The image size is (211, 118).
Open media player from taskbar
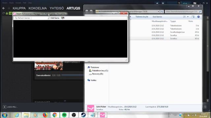click(x=36, y=115)
